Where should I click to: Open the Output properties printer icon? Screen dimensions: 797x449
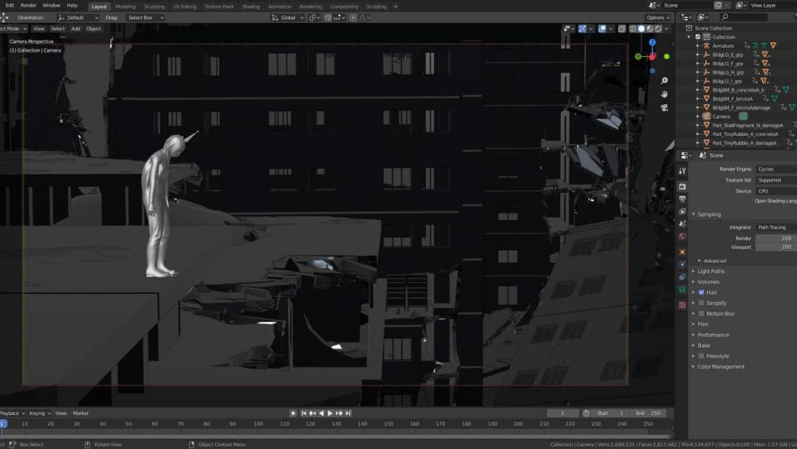(x=682, y=199)
